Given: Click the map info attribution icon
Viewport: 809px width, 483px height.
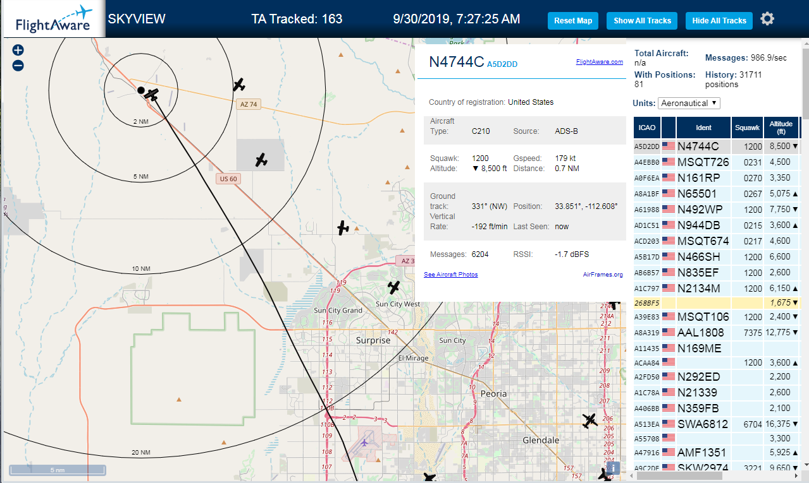Looking at the screenshot, I should pyautogui.click(x=612, y=468).
